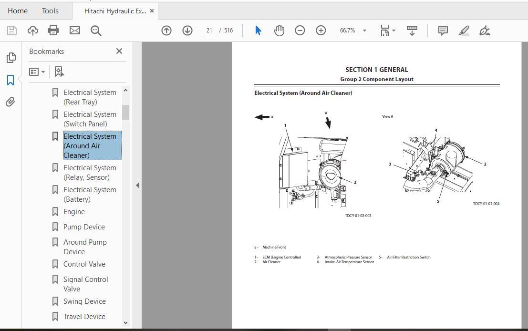The height and width of the screenshot is (331, 528).
Task: Open the page thumbnails panel icon
Action: (11, 58)
